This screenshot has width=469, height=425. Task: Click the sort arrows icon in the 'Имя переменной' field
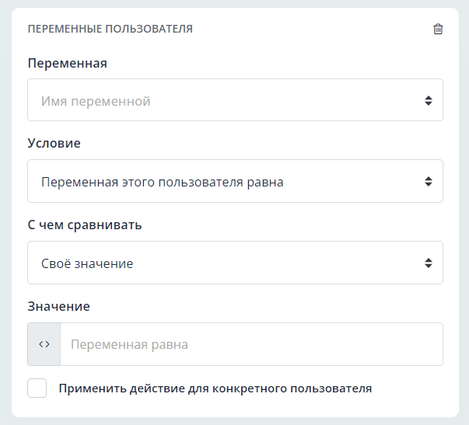(x=428, y=100)
